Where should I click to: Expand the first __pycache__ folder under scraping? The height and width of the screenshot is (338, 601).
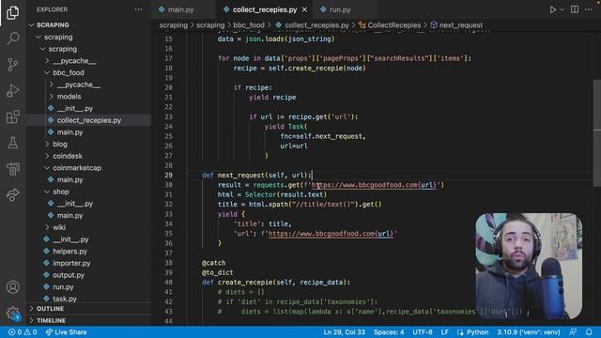pyautogui.click(x=74, y=61)
